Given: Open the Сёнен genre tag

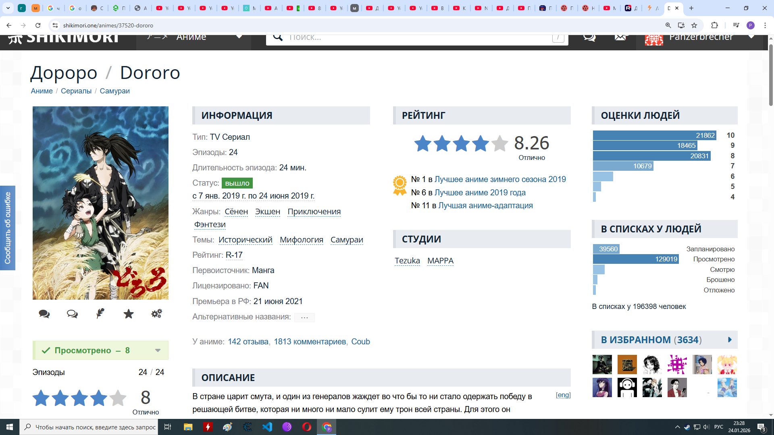Looking at the screenshot, I should click(x=236, y=212).
